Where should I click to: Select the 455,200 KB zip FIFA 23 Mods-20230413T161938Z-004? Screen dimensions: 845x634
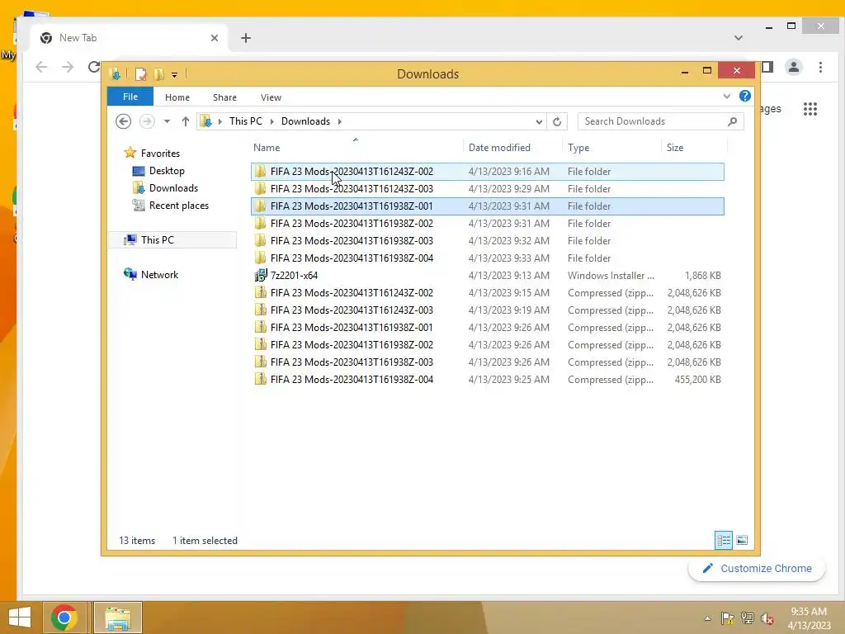pyautogui.click(x=487, y=380)
